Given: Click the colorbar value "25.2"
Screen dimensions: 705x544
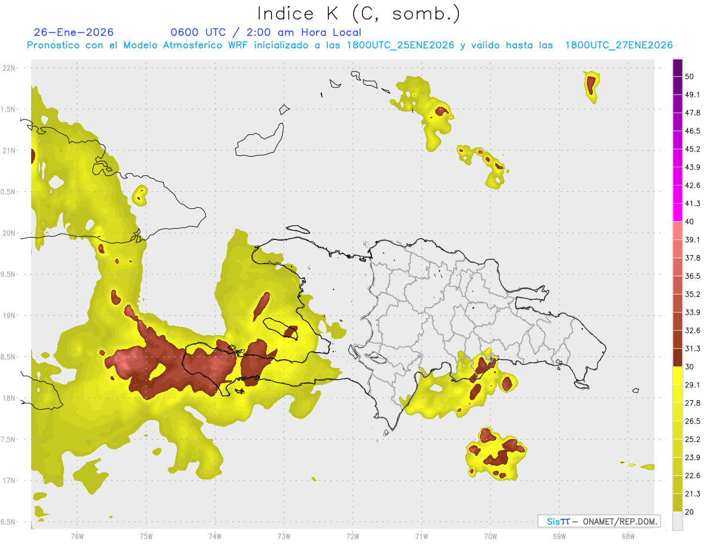Looking at the screenshot, I should pos(693,439).
